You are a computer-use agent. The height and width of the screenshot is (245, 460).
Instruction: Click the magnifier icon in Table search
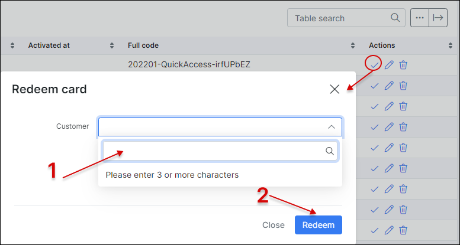[395, 18]
